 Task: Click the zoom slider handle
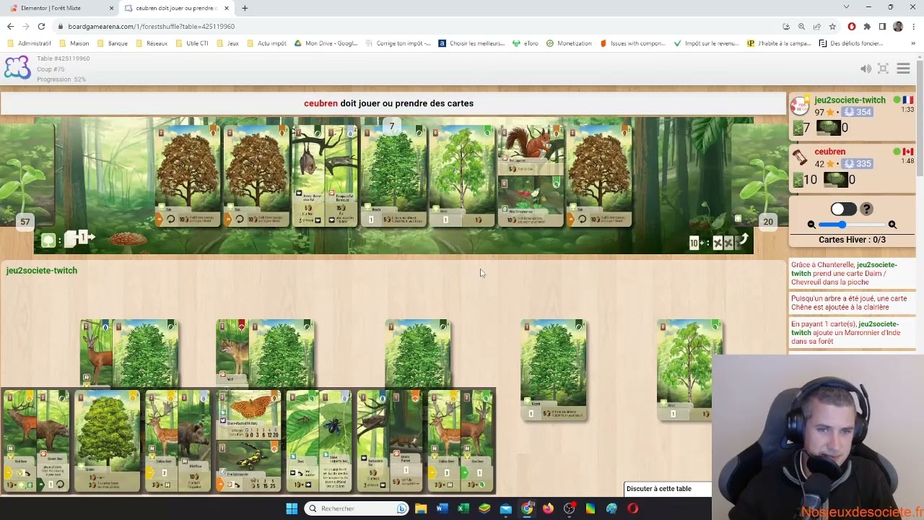click(842, 225)
